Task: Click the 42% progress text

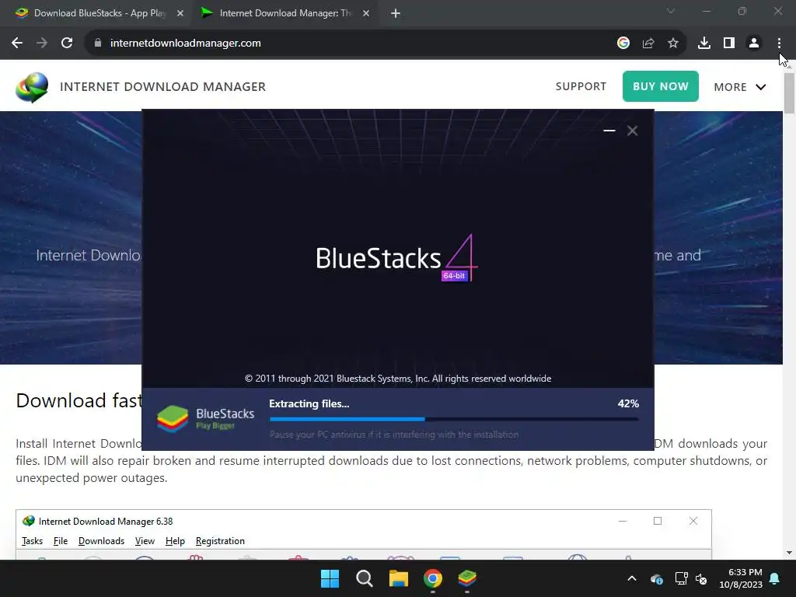Action: (x=628, y=403)
